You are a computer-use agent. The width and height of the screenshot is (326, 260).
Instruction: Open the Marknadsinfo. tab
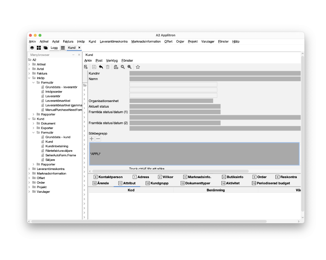tap(197, 177)
